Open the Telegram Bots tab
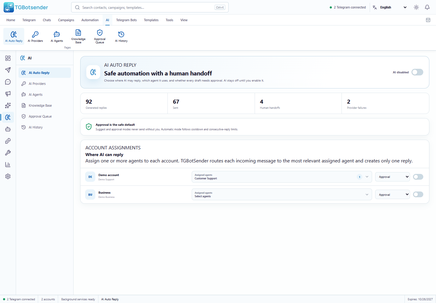 pyautogui.click(x=126, y=20)
